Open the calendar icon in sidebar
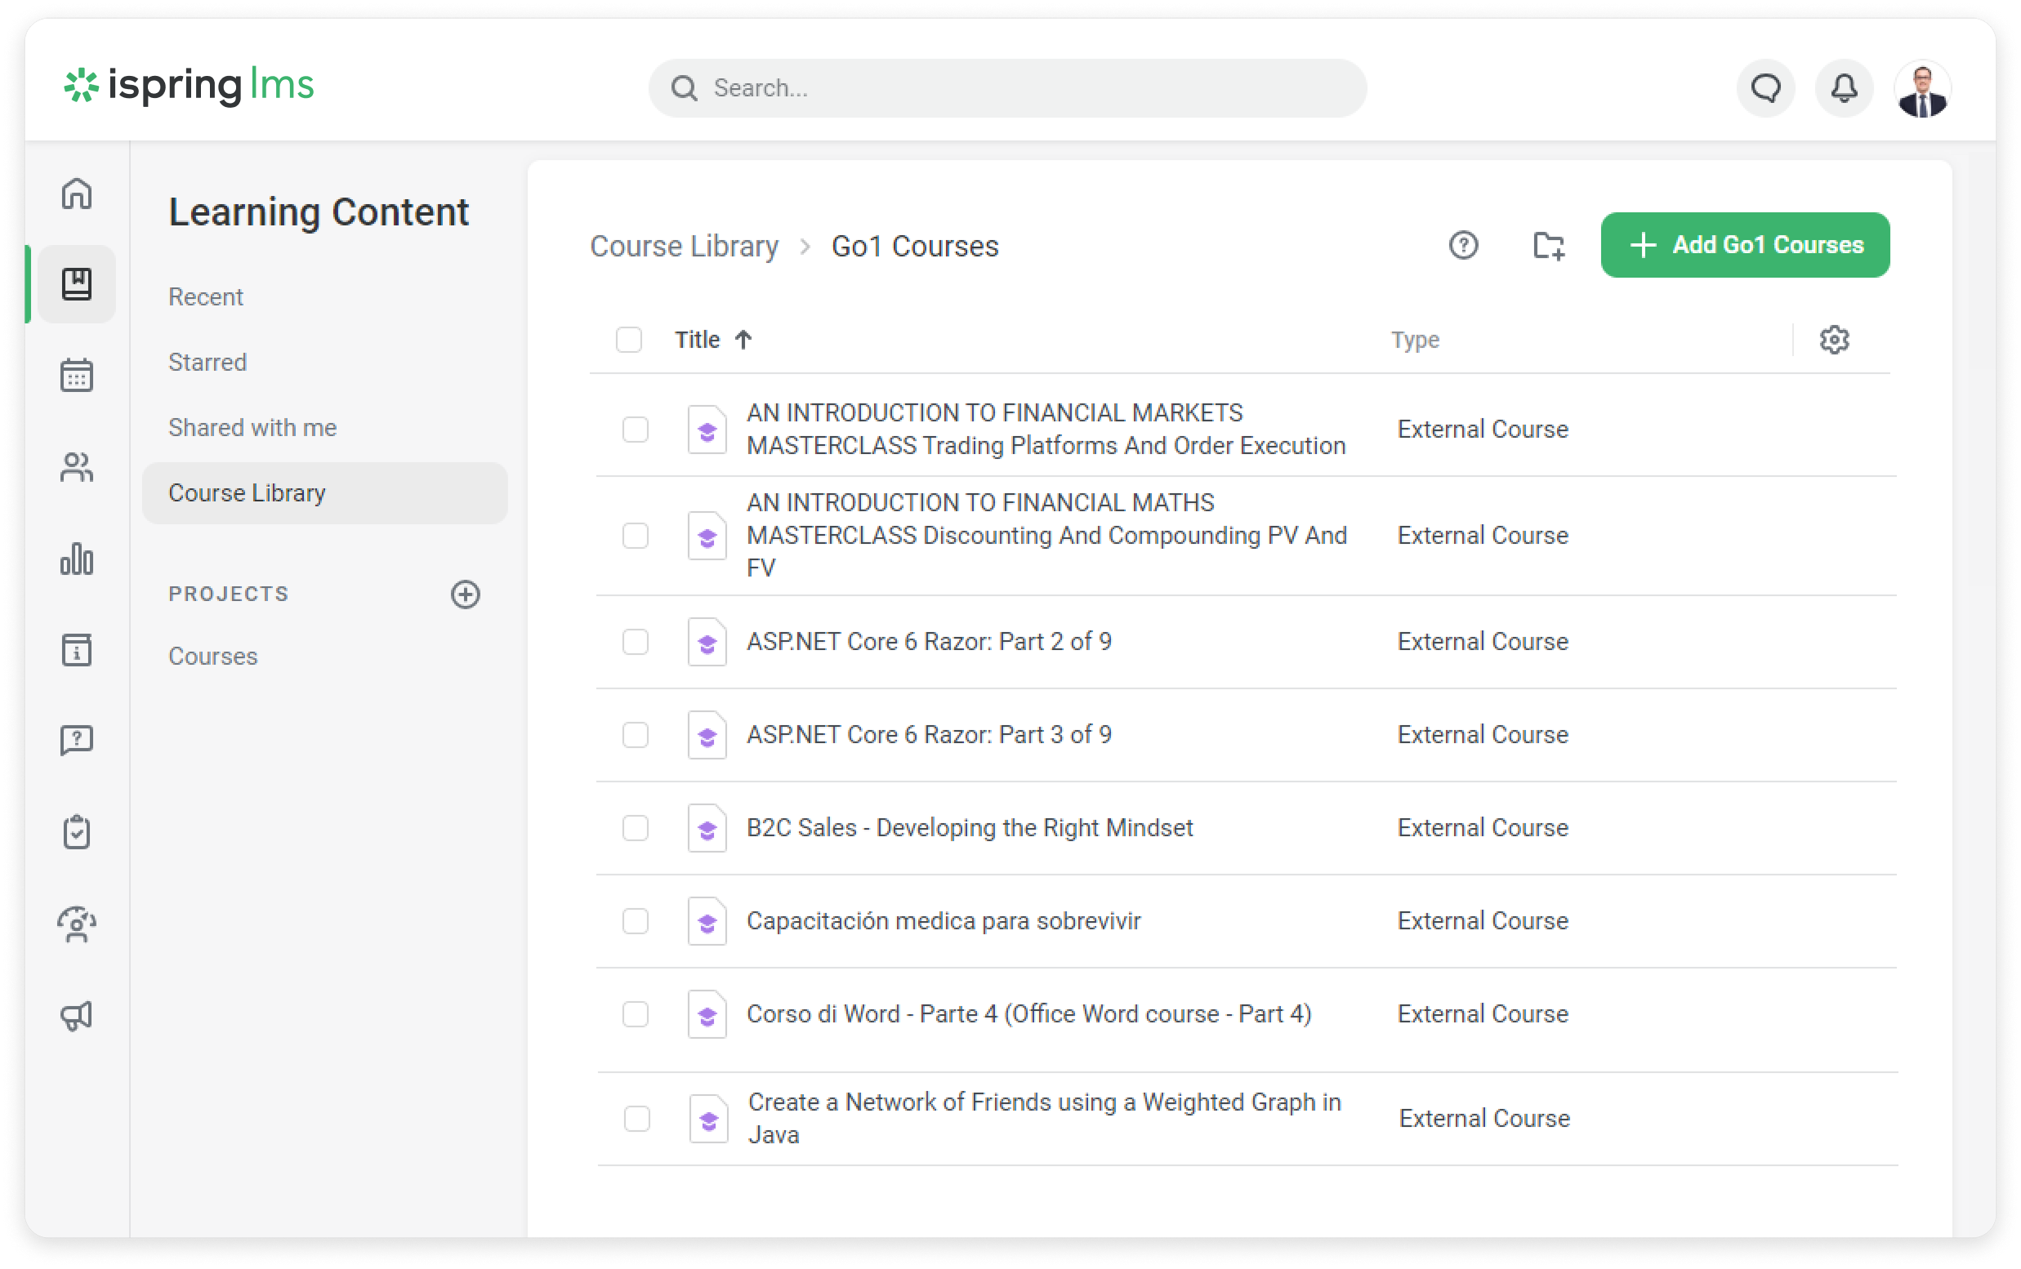Screen dimensions: 2021x1269 [76, 375]
